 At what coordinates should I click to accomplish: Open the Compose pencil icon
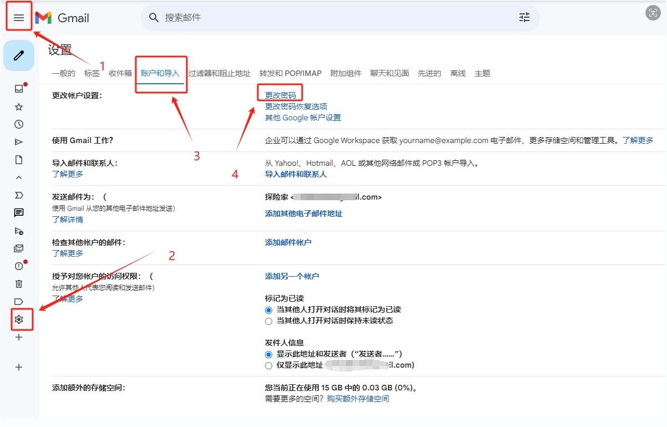pos(19,56)
